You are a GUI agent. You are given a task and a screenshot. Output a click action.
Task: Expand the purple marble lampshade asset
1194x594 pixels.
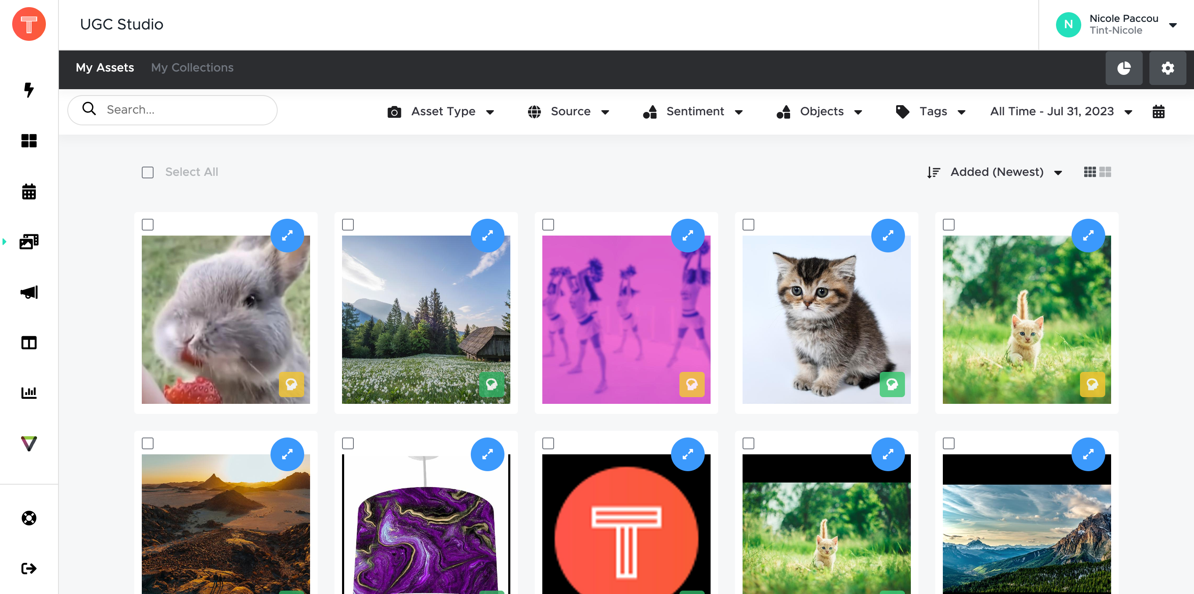pyautogui.click(x=488, y=454)
